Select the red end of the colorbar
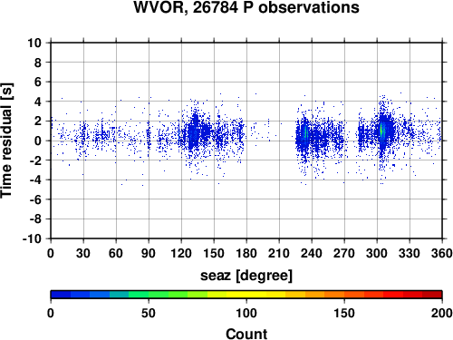 click(x=432, y=295)
